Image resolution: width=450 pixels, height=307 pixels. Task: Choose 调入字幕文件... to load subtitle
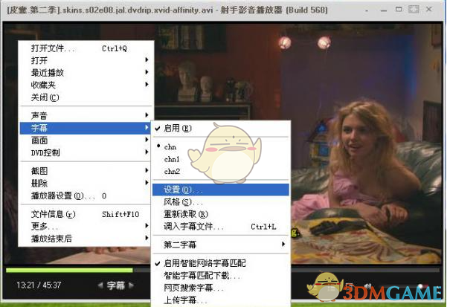pyautogui.click(x=221, y=227)
